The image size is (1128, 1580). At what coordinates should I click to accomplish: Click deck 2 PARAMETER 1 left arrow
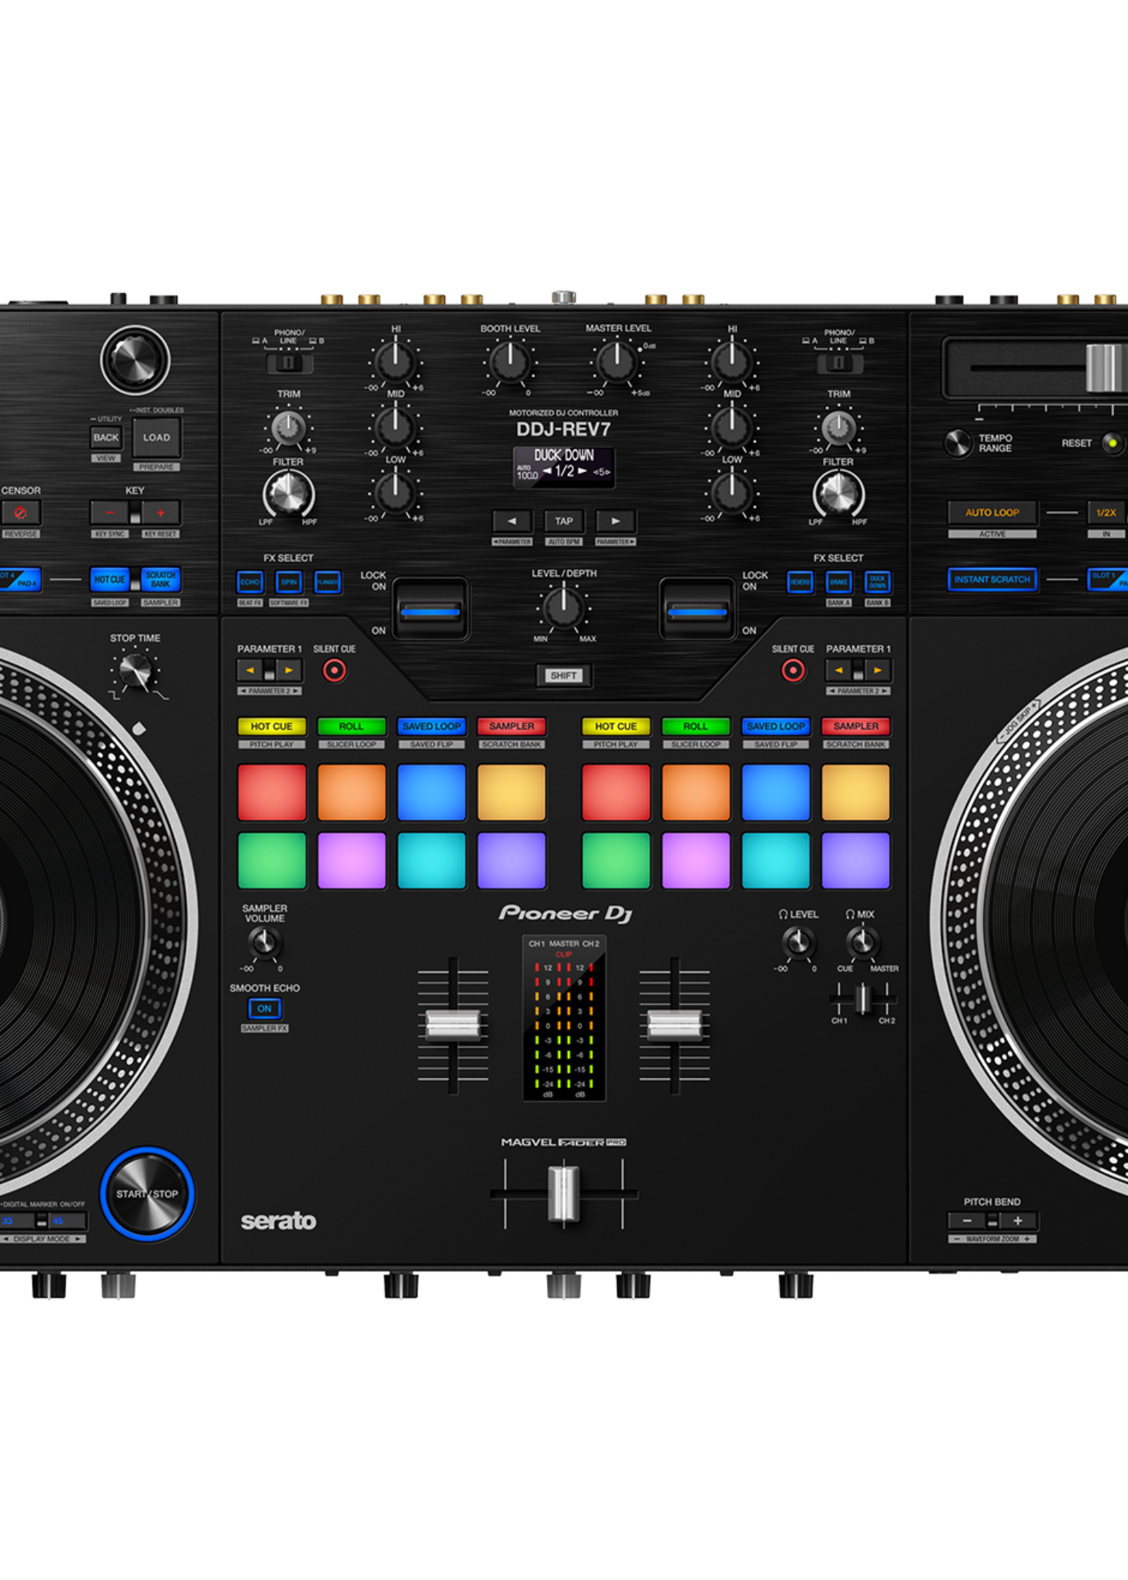point(839,671)
